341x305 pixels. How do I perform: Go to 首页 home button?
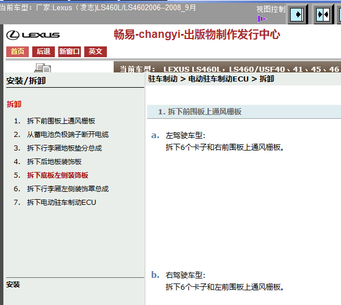pos(18,51)
